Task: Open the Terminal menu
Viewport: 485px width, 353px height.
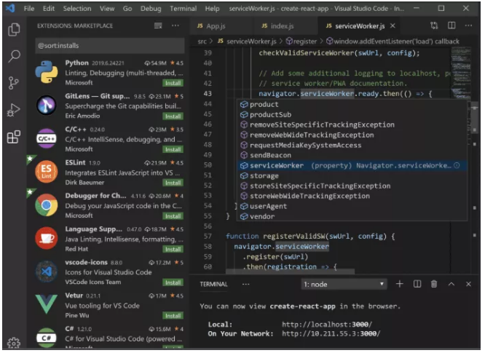Action: pos(183,8)
